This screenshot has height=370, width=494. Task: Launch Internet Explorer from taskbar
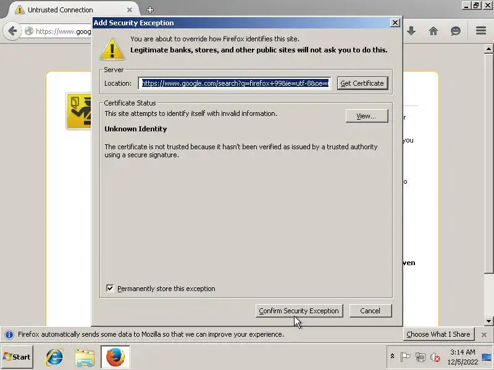tap(54, 357)
